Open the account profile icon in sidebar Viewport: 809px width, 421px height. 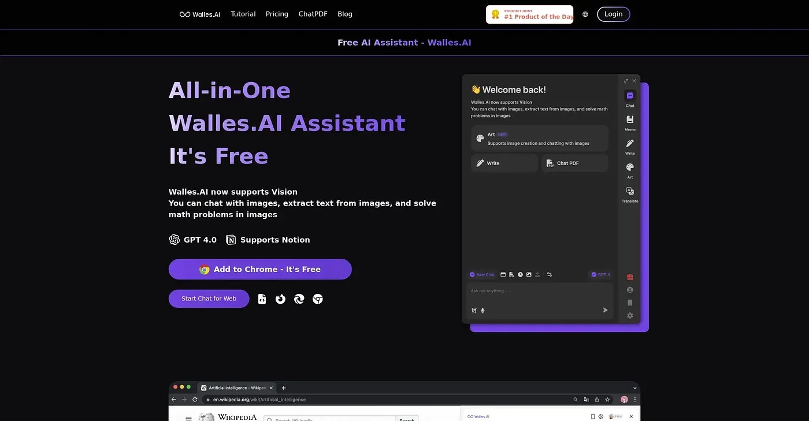point(630,290)
